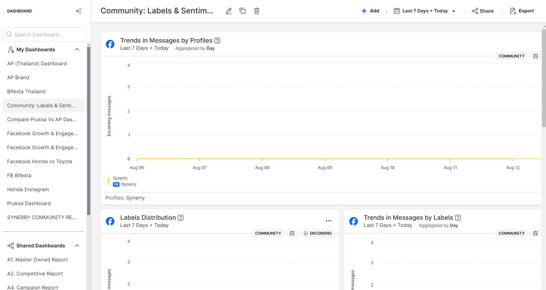Open the Last 7 Days + Today date dropdown
The height and width of the screenshot is (290, 546).
point(425,11)
